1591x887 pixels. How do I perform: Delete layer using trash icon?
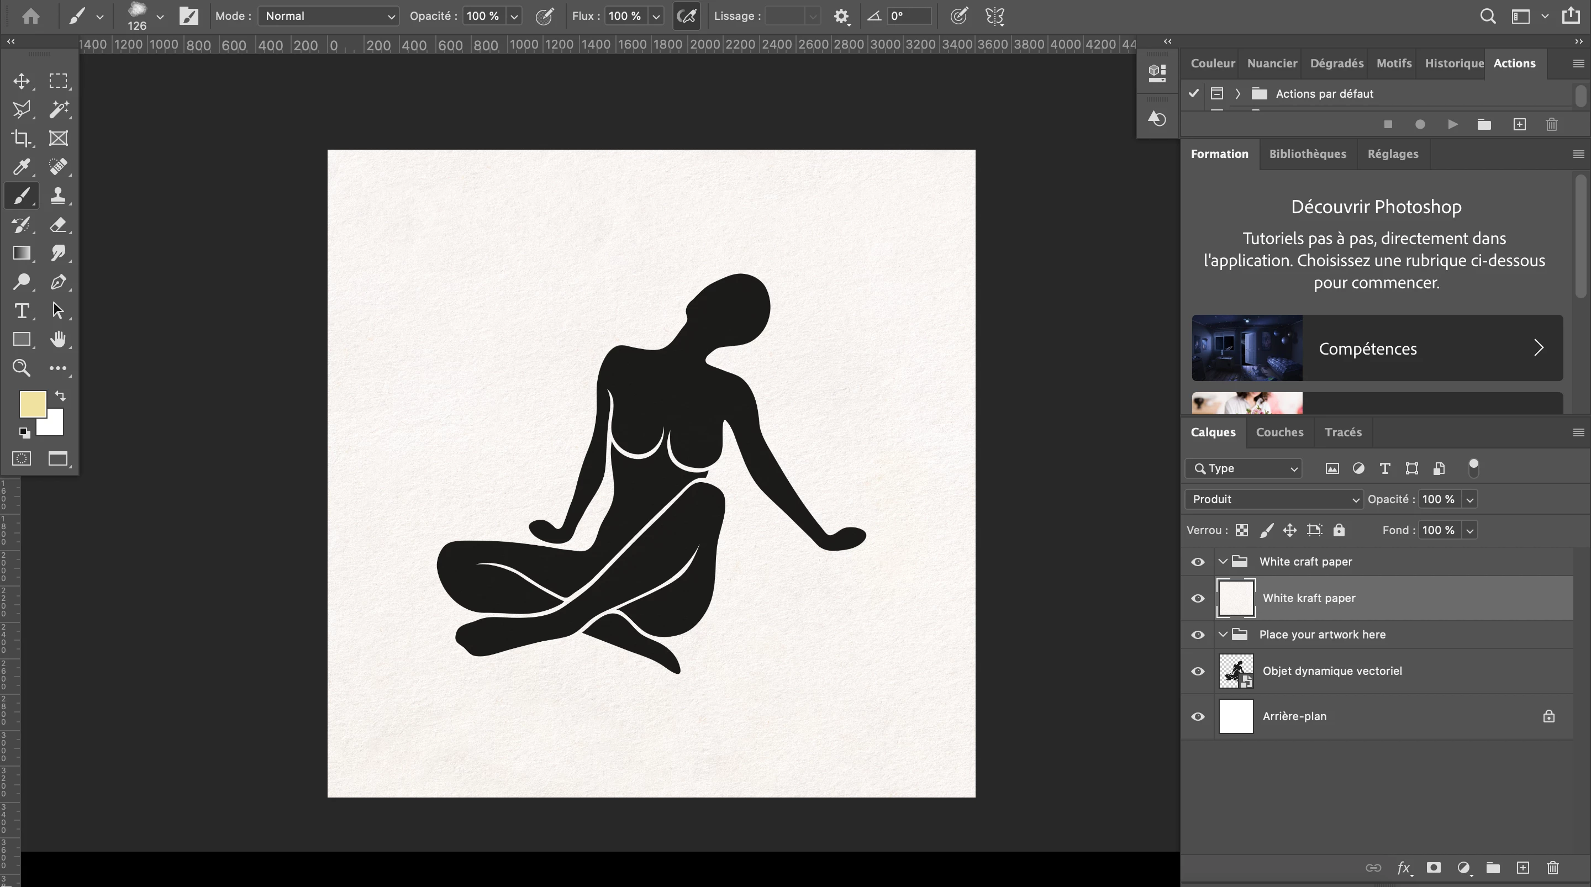pyautogui.click(x=1552, y=868)
